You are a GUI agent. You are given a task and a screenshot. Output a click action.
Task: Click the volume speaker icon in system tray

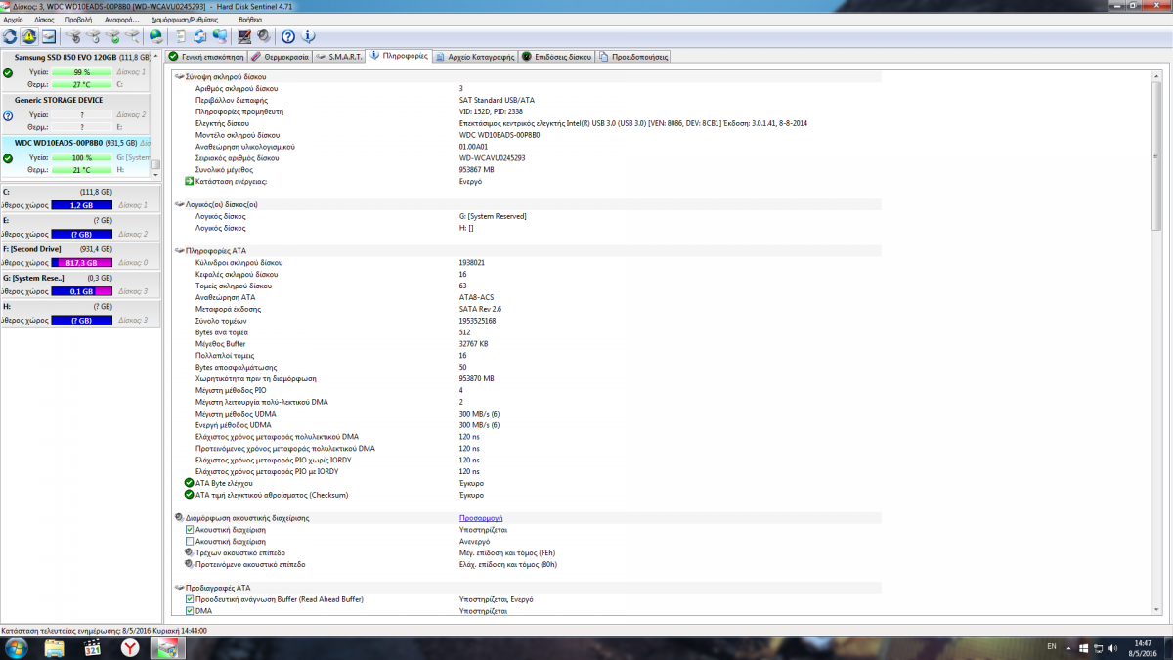tap(1112, 648)
